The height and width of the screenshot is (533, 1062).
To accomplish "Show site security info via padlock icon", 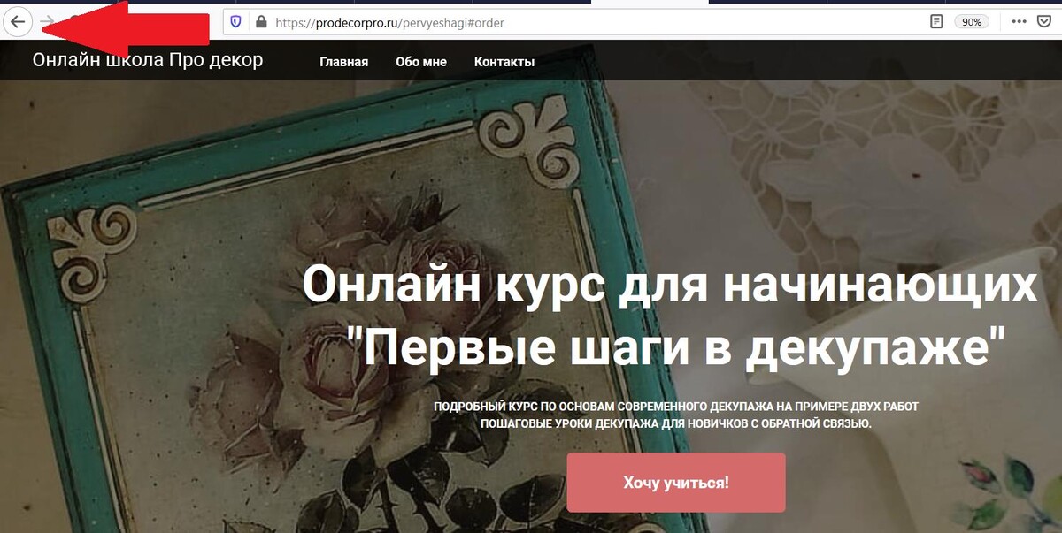I will coord(261,22).
